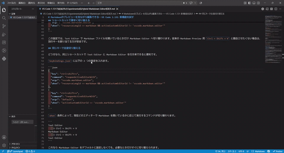Open the Source Control view
Viewport: 284px width, 153px height.
point(4,26)
